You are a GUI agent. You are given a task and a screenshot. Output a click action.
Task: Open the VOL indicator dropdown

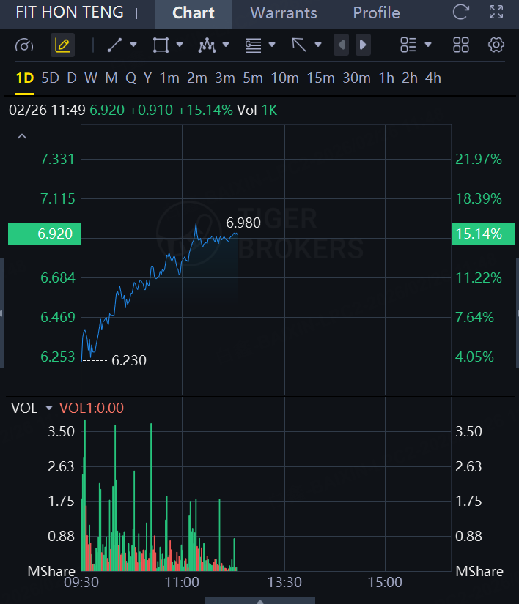pyautogui.click(x=49, y=408)
